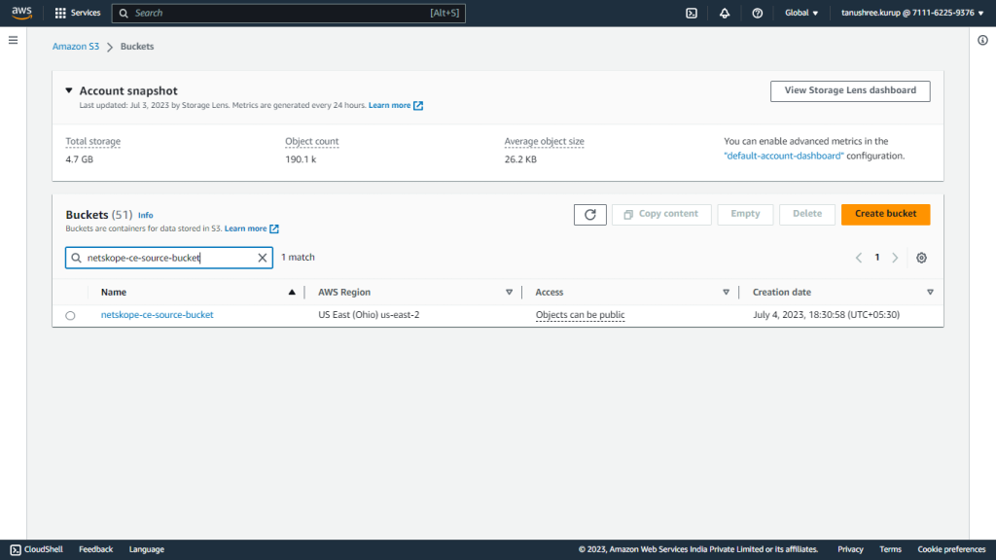Open the Privacy link

click(850, 549)
